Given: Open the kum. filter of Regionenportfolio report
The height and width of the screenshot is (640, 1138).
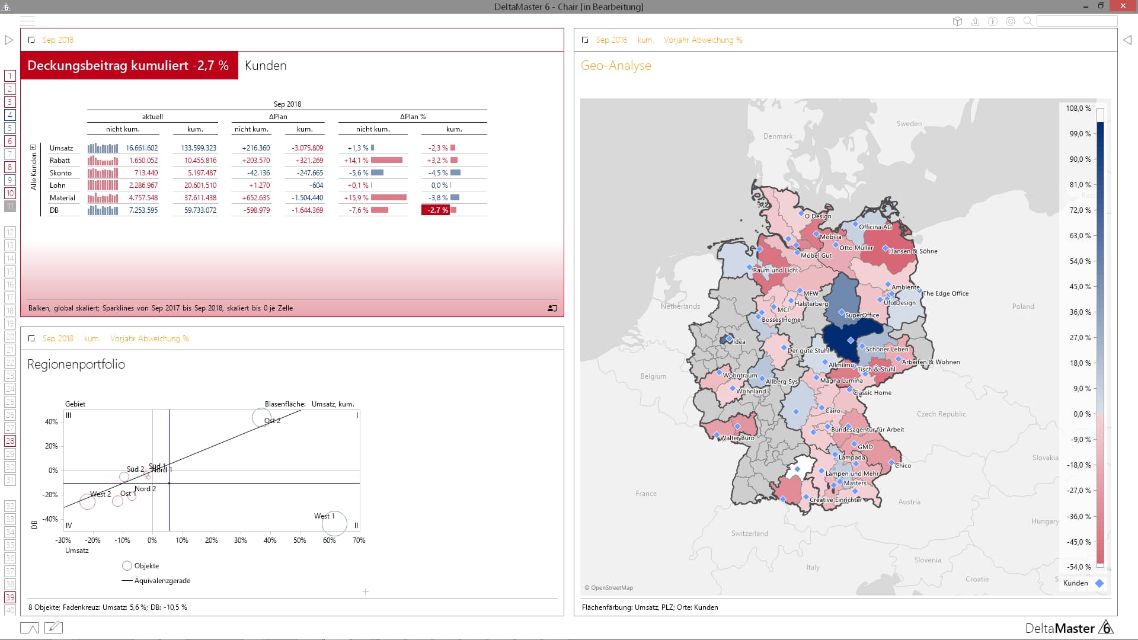Looking at the screenshot, I should pos(92,339).
